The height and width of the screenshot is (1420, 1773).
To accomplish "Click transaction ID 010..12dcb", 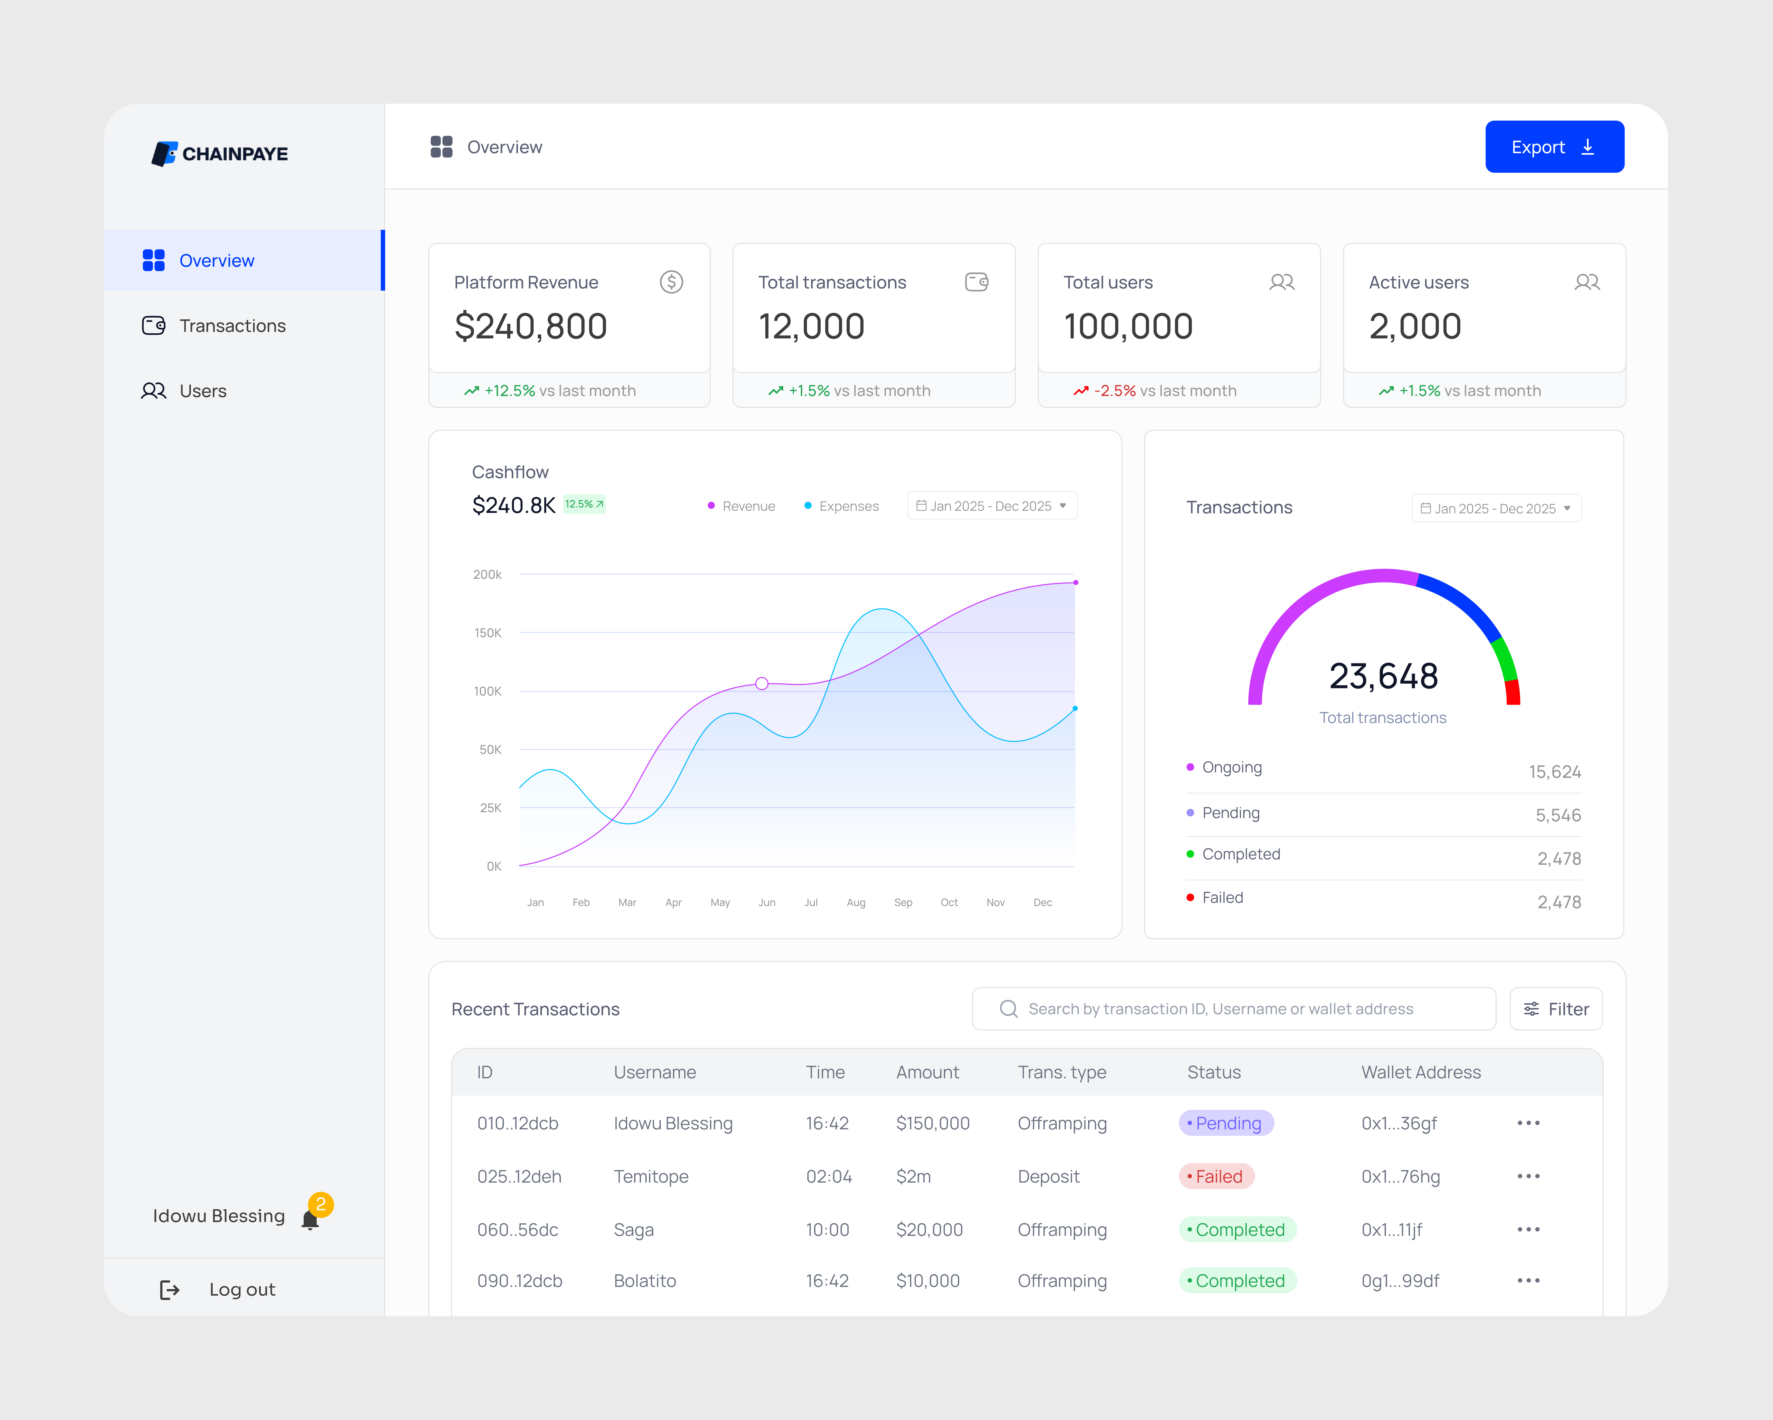I will pos(518,1123).
